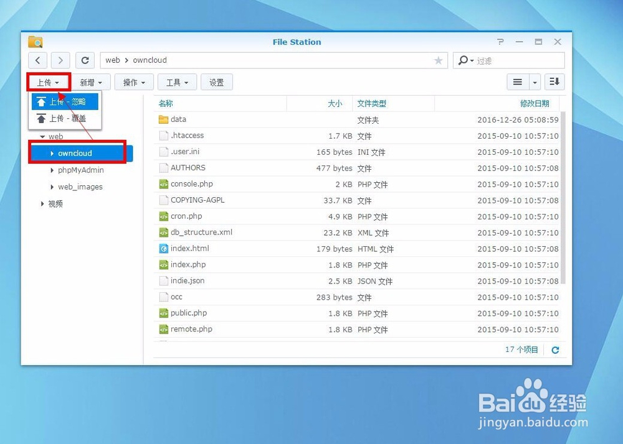Switch to list view with the lines icon
This screenshot has height=444, width=623.
point(518,82)
